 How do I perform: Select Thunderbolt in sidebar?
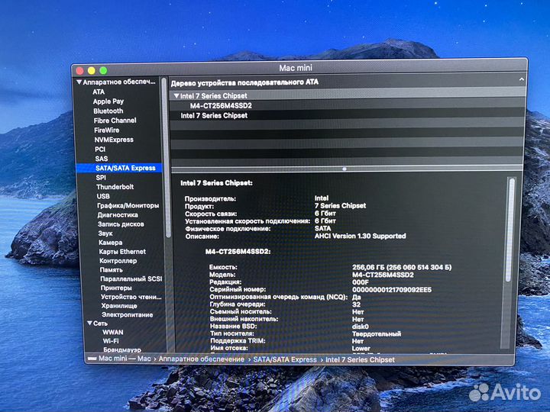115,187
